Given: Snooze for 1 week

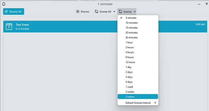Looking at the screenshot, I should coord(138,87).
